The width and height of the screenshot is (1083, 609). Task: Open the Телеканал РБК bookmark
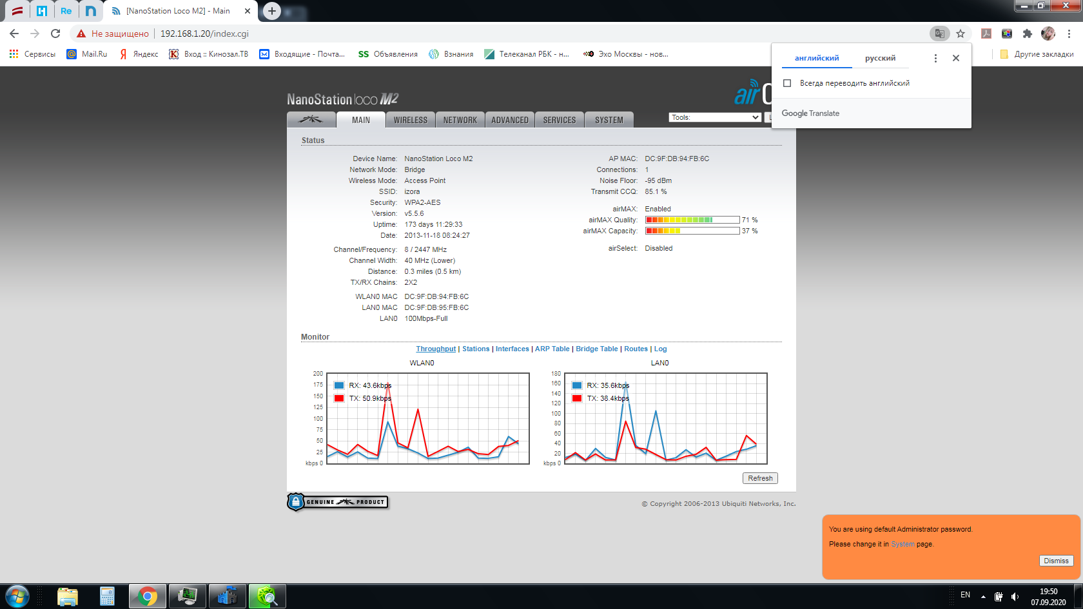[527, 54]
